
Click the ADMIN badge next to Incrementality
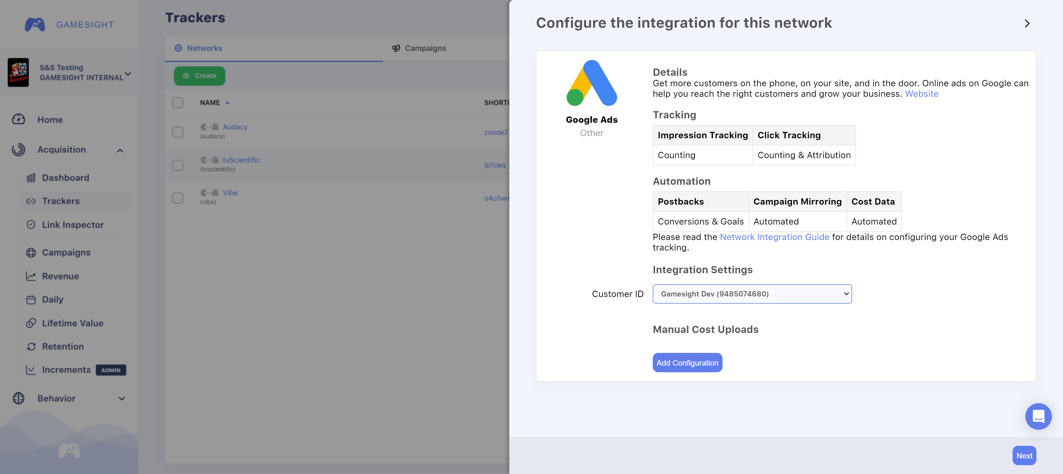point(111,370)
